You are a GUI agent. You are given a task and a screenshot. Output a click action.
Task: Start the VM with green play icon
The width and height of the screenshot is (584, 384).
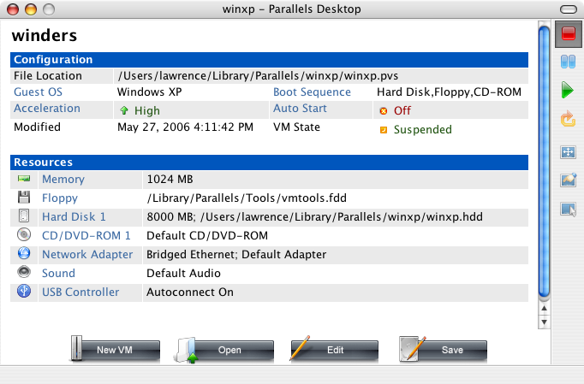(568, 90)
